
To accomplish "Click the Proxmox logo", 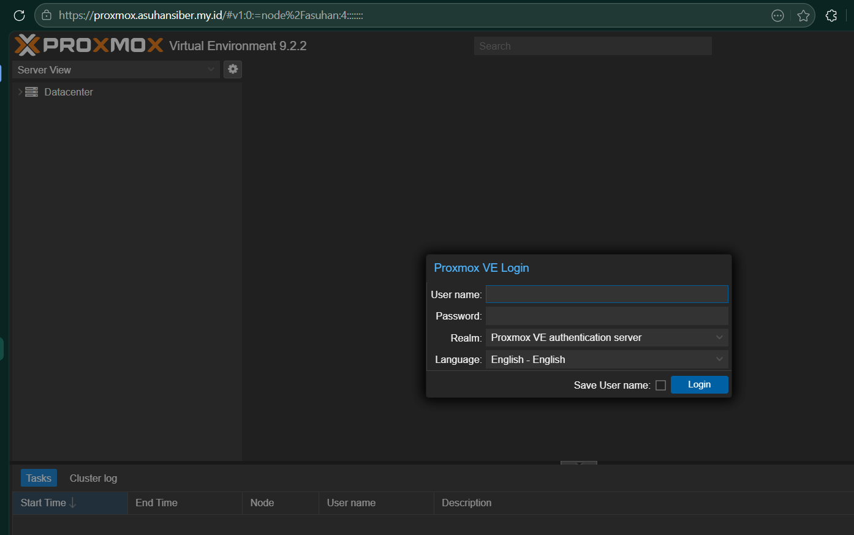I will [89, 45].
